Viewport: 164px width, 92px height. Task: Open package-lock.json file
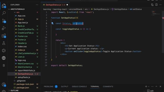(25, 84)
